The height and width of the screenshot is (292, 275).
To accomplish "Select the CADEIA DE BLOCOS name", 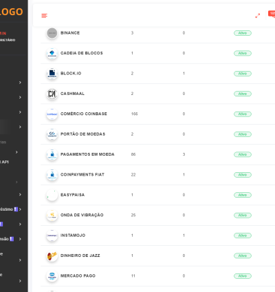I will click(82, 53).
